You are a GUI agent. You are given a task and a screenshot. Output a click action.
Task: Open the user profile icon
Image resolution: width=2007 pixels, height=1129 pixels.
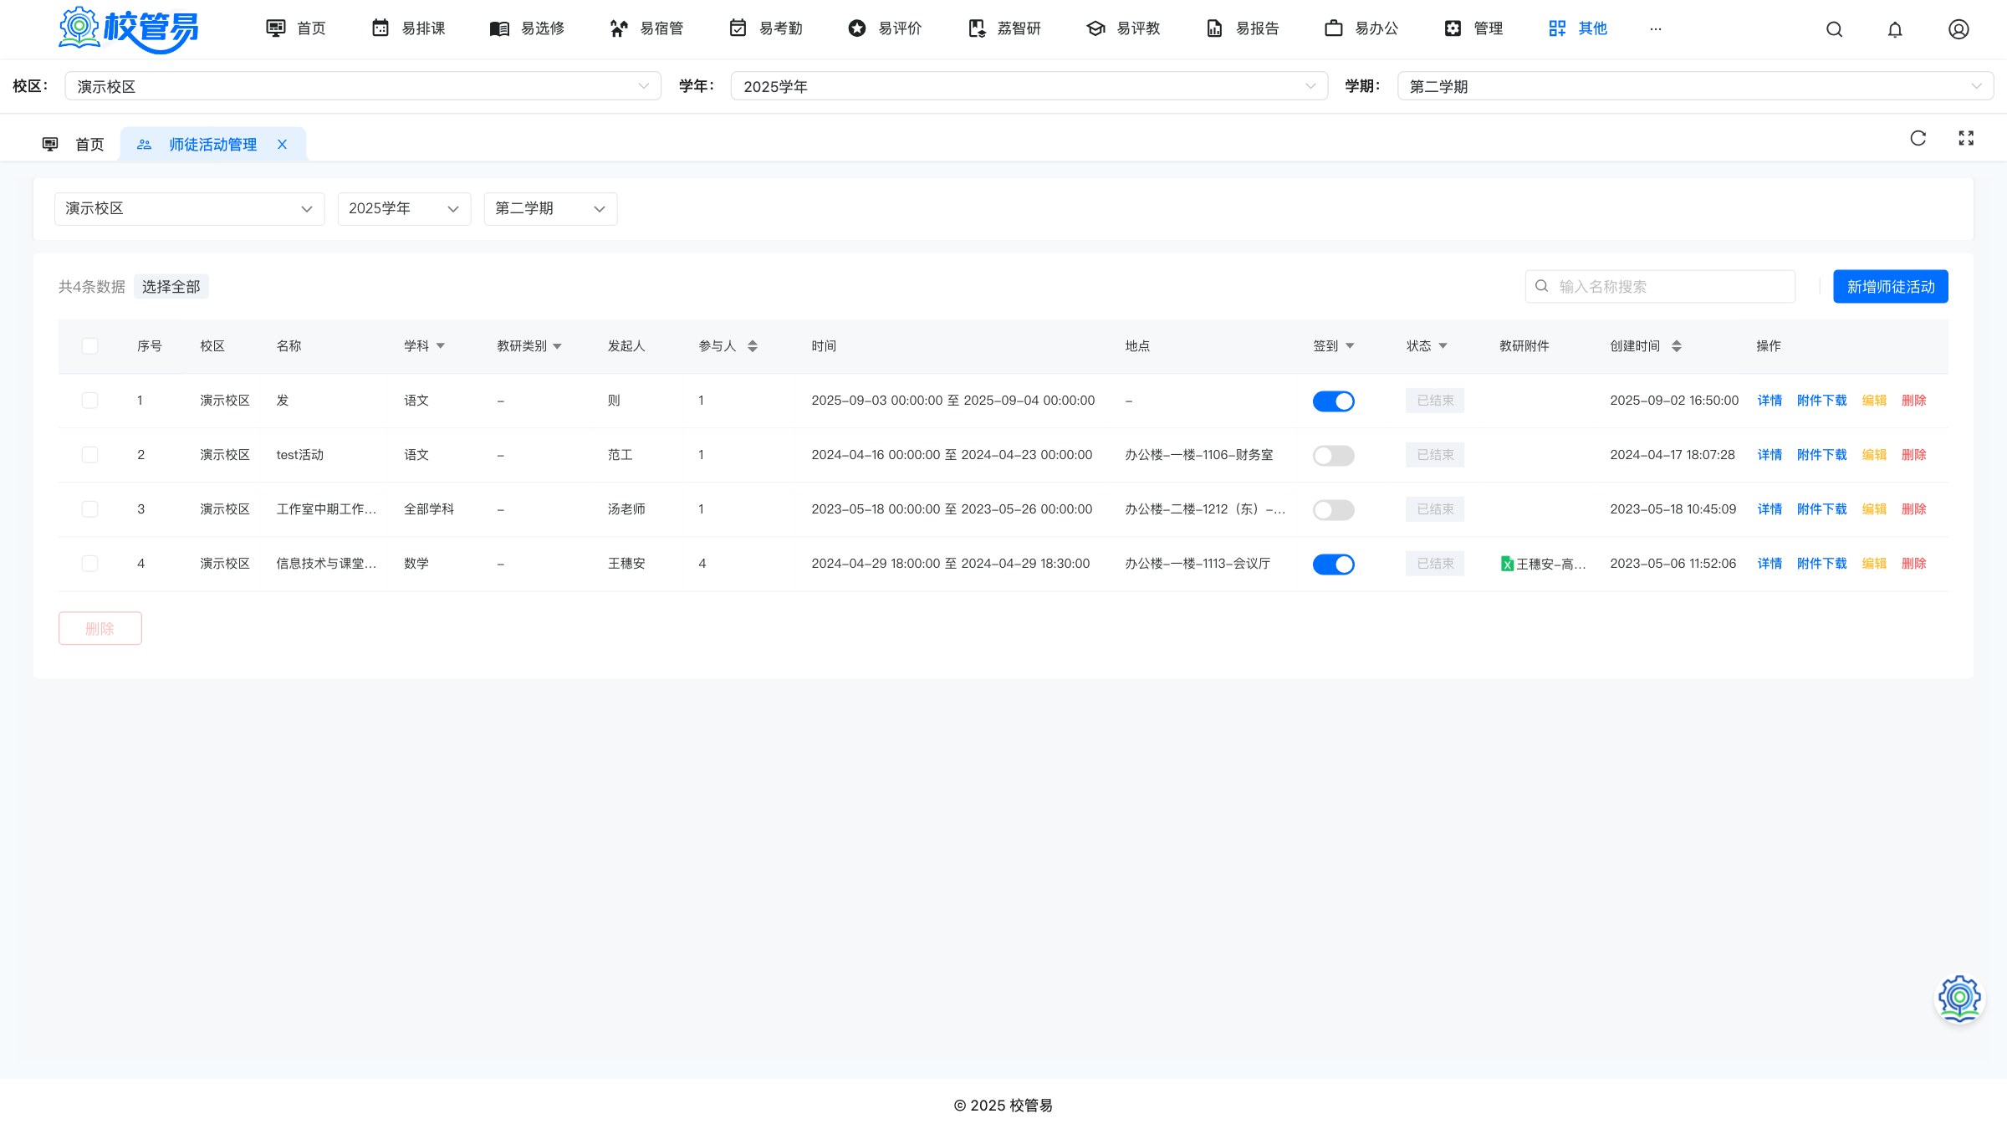point(1958,29)
